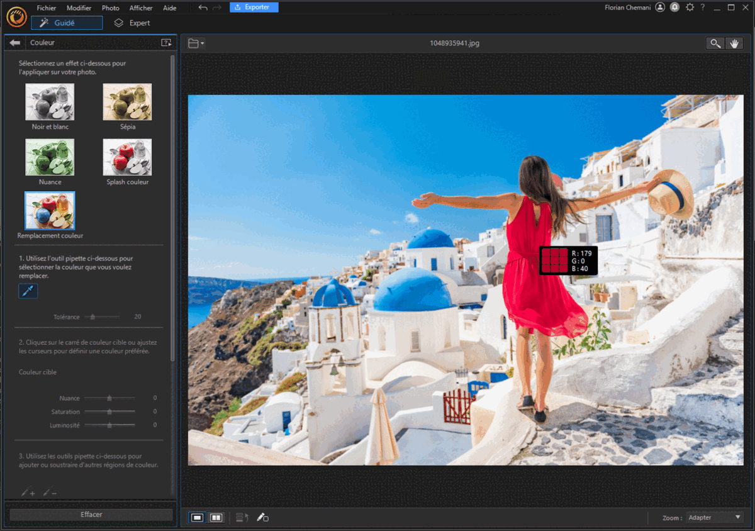
Task: Click the back arrow in the Couleur panel
Action: 14,42
